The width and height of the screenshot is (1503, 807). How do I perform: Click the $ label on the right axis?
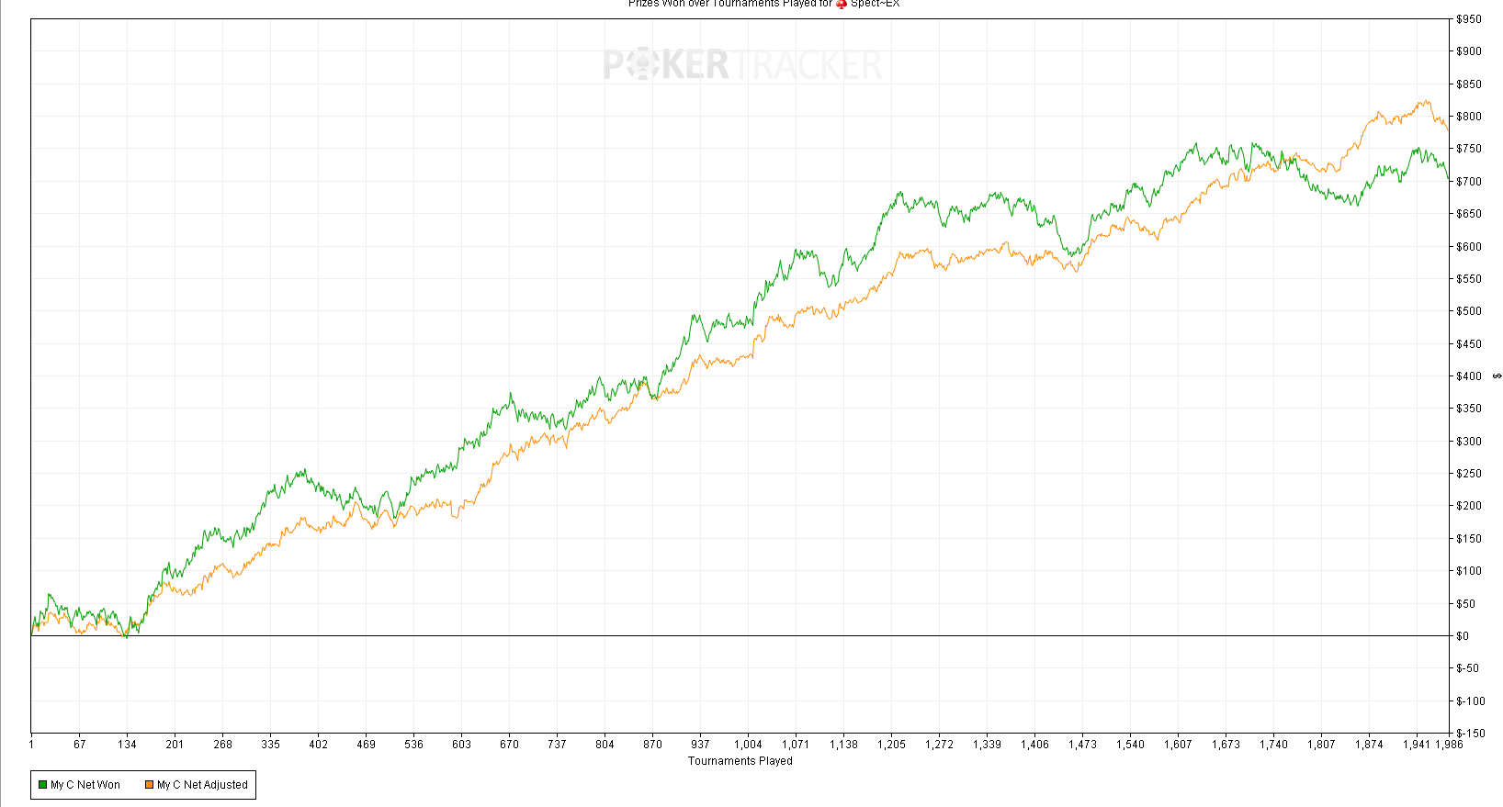pyautogui.click(x=1497, y=375)
